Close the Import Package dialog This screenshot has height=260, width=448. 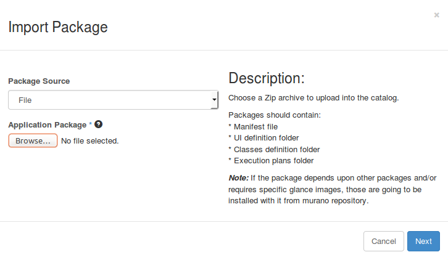tap(436, 15)
